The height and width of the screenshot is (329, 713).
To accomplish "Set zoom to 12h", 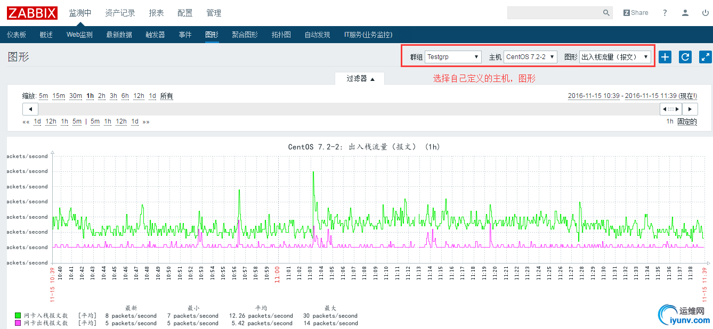I will (x=139, y=96).
